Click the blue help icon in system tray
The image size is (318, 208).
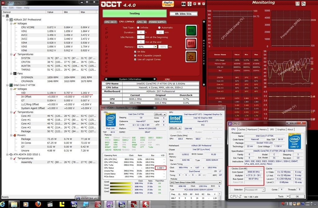point(302,204)
